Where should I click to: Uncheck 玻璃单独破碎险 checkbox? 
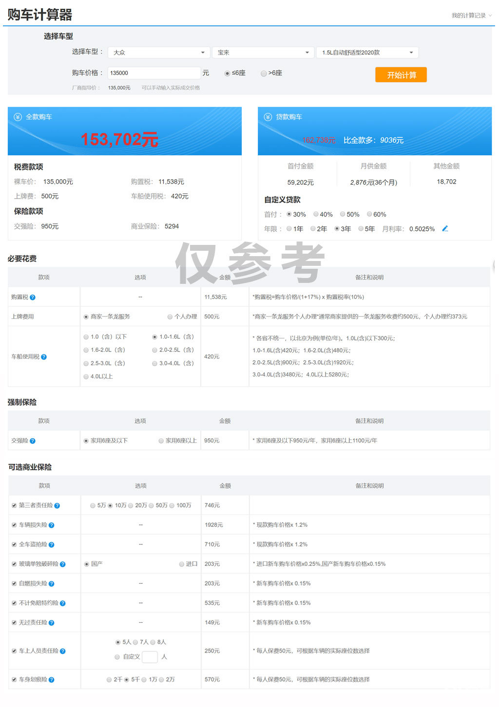[14, 564]
